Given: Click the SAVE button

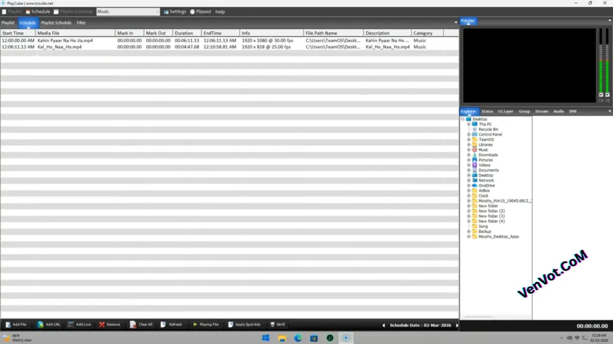Looking at the screenshot, I should pyautogui.click(x=278, y=324).
